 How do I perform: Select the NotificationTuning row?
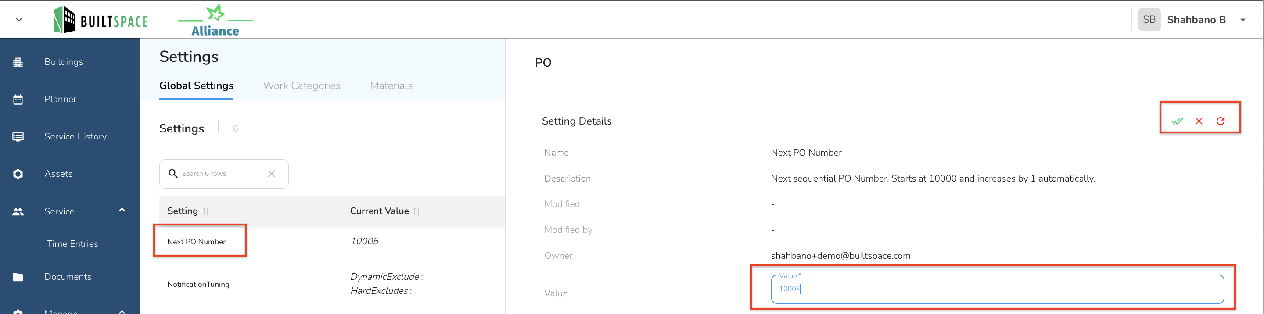click(x=332, y=284)
